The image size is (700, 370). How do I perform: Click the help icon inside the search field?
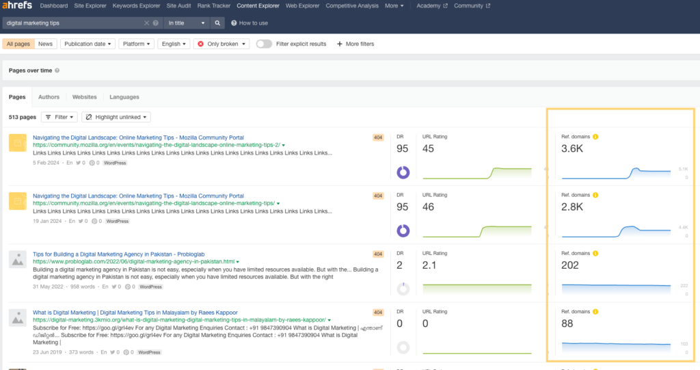(x=155, y=23)
